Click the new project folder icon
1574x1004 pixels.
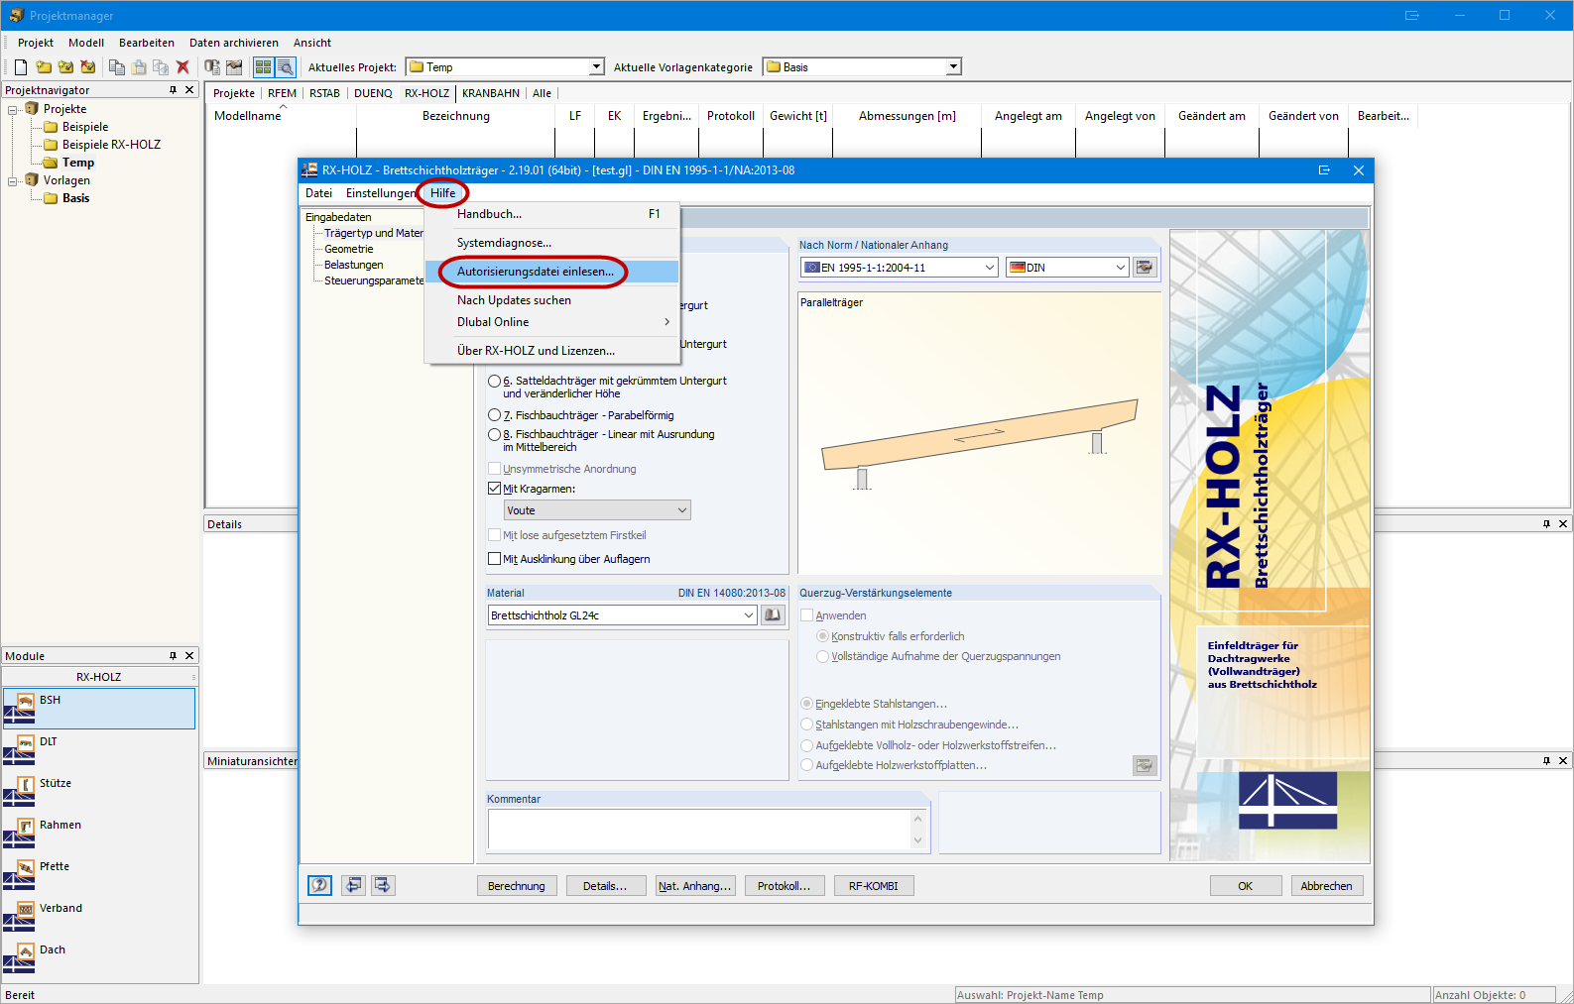click(x=44, y=67)
